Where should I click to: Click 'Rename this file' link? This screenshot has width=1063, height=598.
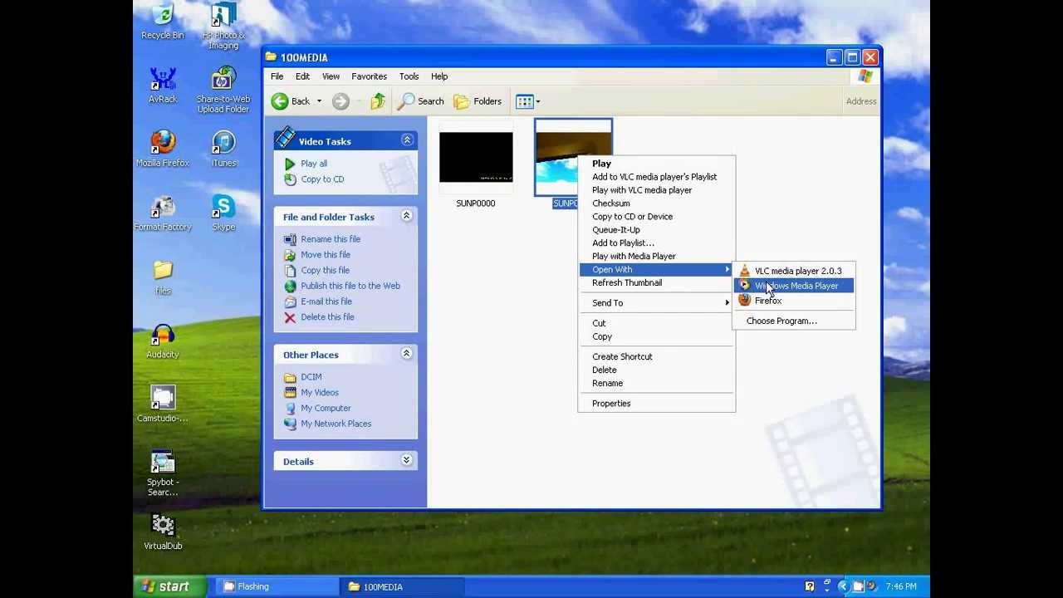pyautogui.click(x=331, y=239)
